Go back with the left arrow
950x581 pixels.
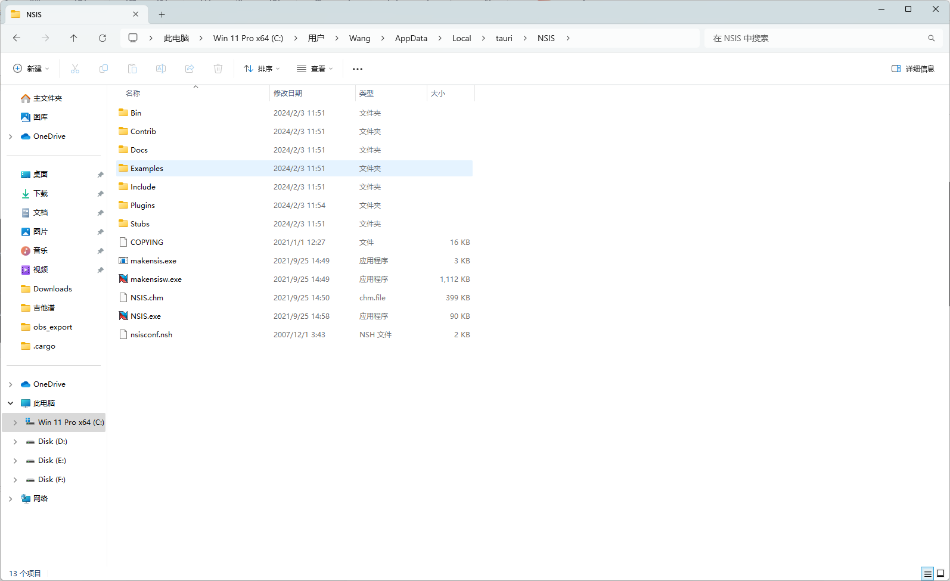pos(17,38)
